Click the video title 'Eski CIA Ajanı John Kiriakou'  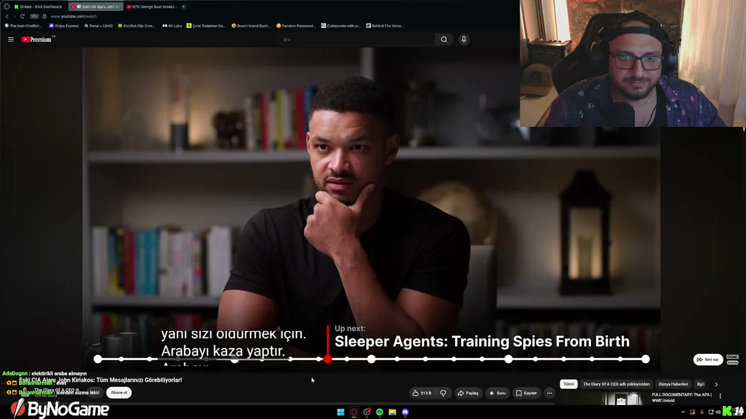100,380
